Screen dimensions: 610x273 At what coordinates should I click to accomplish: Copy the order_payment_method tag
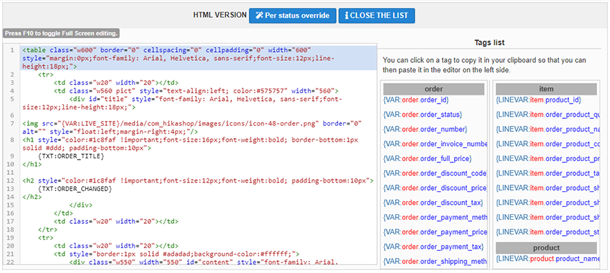435,218
